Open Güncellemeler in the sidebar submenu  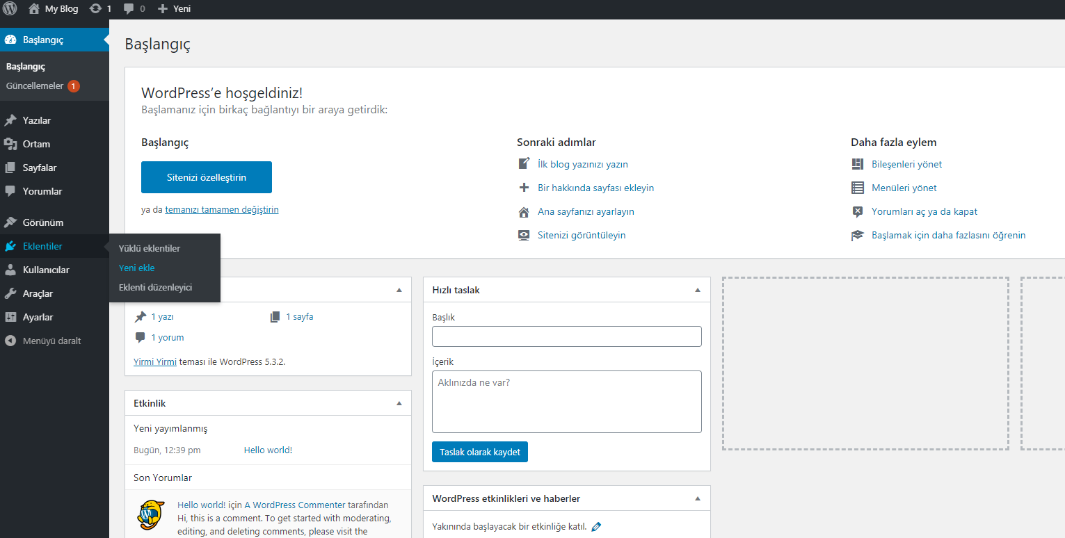pos(35,86)
